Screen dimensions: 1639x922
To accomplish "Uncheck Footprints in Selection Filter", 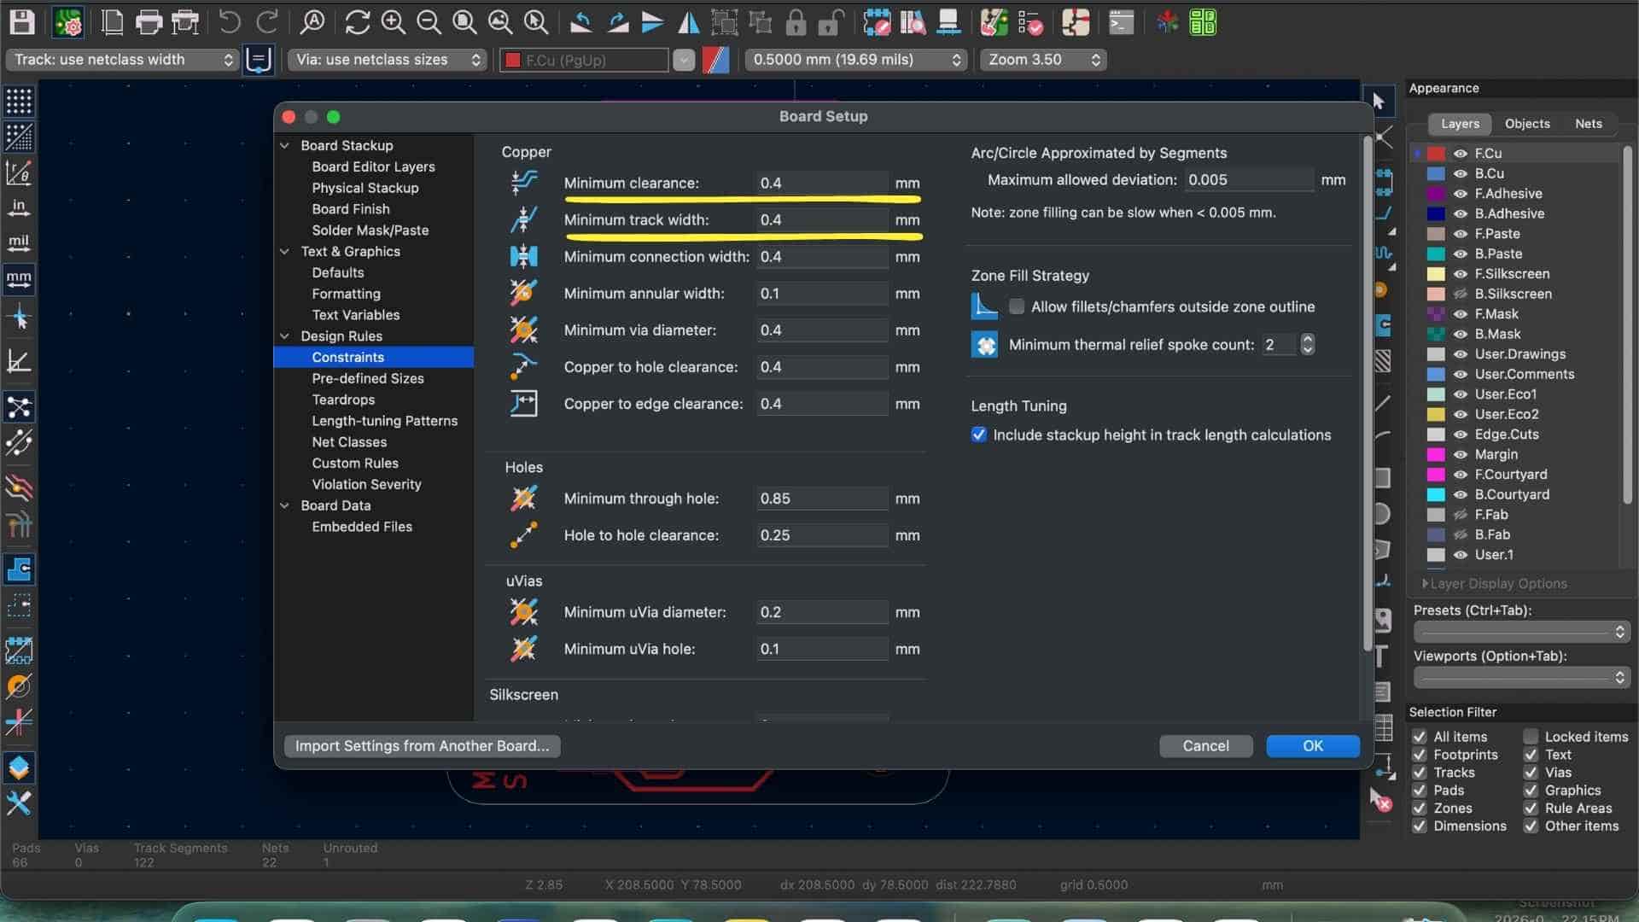I will pos(1420,755).
